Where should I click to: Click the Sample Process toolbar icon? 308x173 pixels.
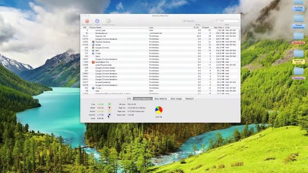[x=108, y=21]
